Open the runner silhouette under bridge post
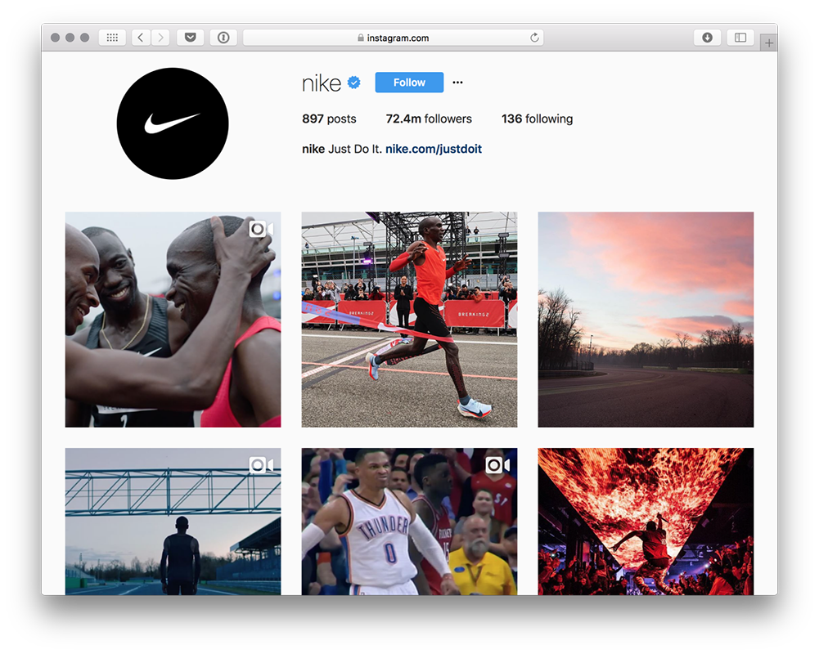819x654 pixels. pyautogui.click(x=173, y=522)
